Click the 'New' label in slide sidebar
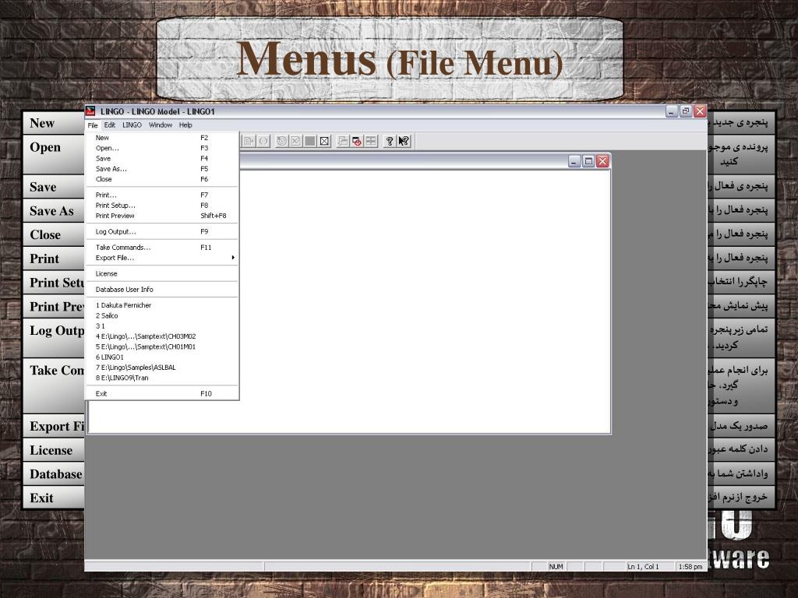Viewport: 798px width, 598px height. tap(42, 123)
